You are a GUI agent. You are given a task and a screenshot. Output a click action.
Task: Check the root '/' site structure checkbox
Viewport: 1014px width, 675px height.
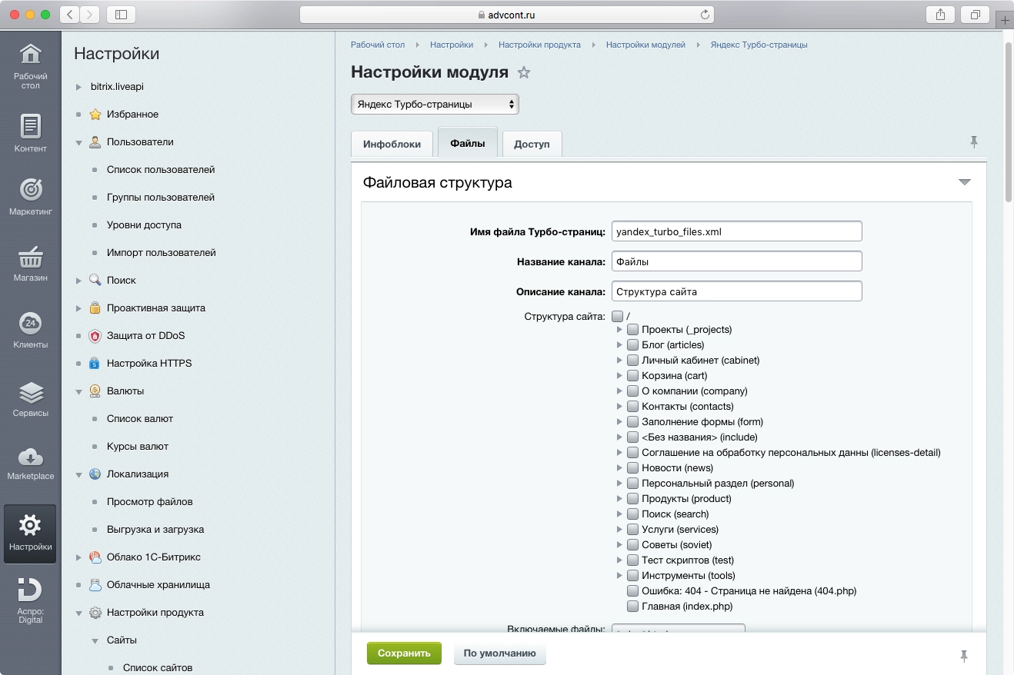(x=617, y=316)
